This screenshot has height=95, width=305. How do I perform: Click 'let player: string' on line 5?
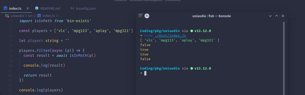point(39,41)
